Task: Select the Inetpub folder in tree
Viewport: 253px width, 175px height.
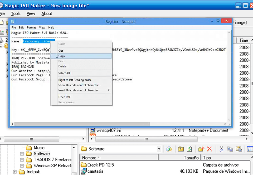Action: tap(33, 172)
